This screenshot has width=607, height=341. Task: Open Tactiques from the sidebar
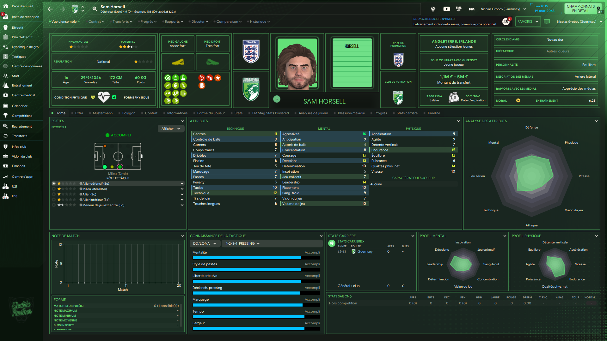[19, 57]
